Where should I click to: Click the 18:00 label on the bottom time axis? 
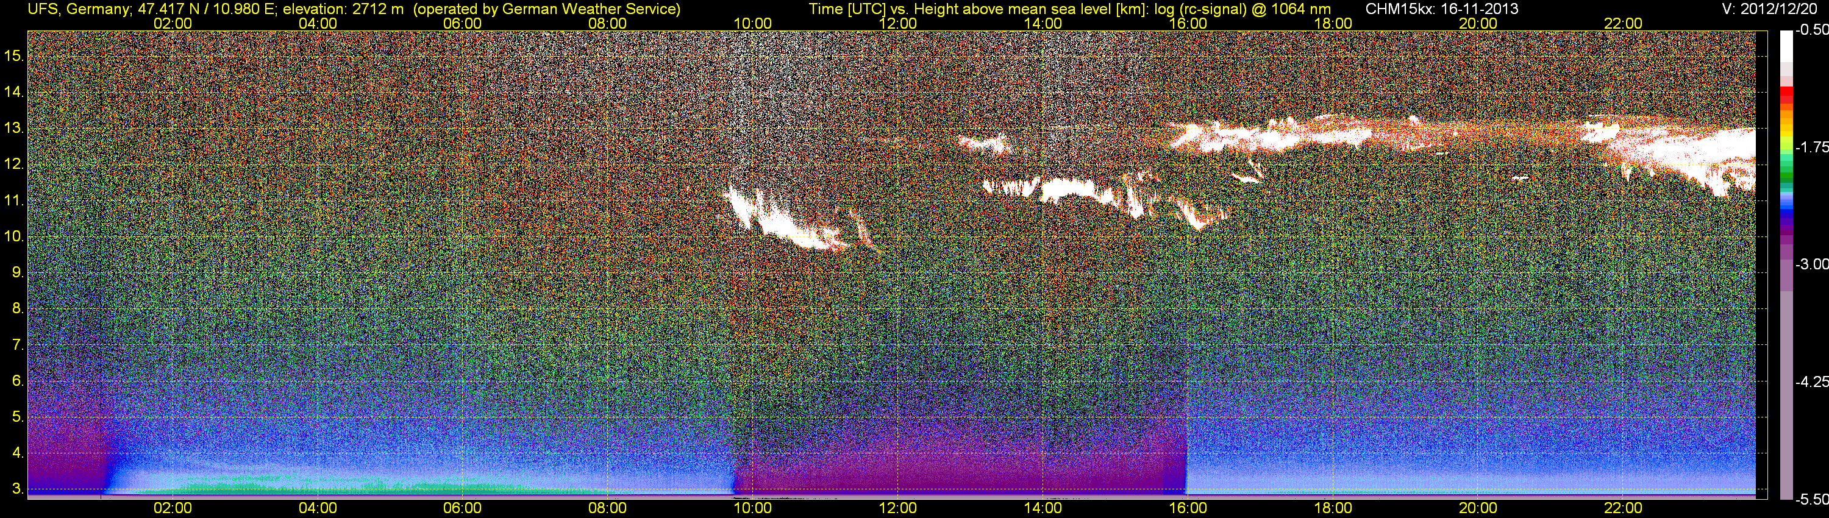tap(1333, 508)
